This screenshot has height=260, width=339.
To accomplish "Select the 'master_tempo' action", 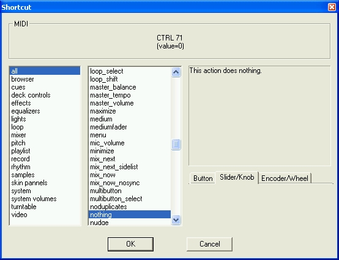I will (110, 95).
